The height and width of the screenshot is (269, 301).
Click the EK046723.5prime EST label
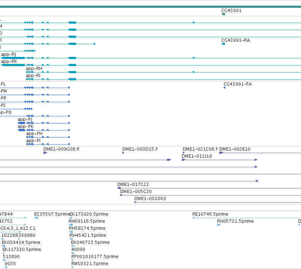tap(90, 242)
